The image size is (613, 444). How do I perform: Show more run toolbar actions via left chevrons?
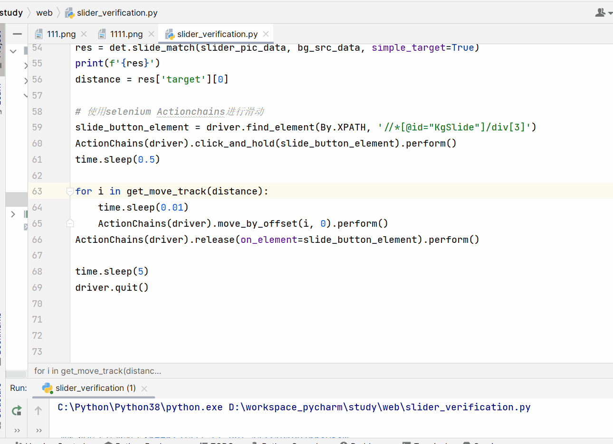coord(17,430)
